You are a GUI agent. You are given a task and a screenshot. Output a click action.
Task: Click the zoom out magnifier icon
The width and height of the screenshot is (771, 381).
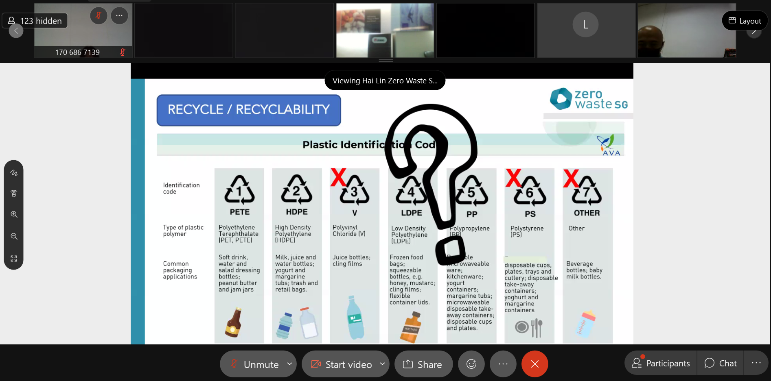point(14,236)
